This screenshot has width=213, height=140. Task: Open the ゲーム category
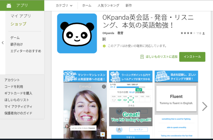[x=15, y=37]
